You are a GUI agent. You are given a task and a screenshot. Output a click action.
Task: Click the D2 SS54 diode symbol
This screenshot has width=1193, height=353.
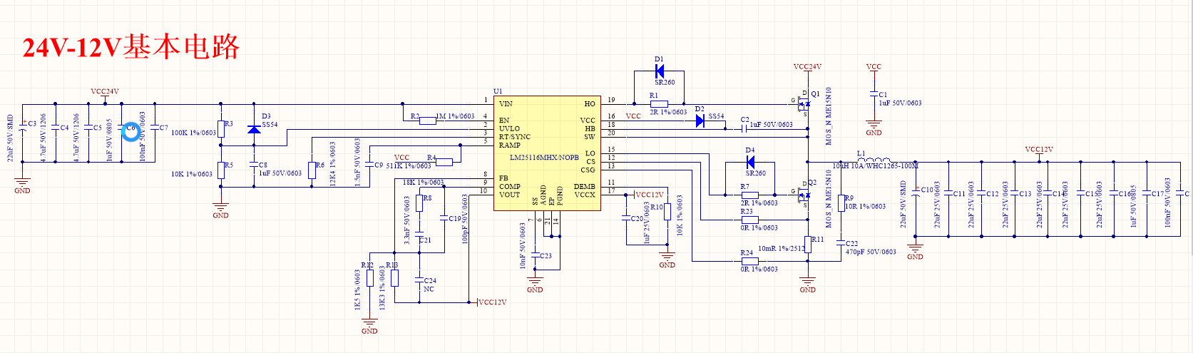(700, 121)
